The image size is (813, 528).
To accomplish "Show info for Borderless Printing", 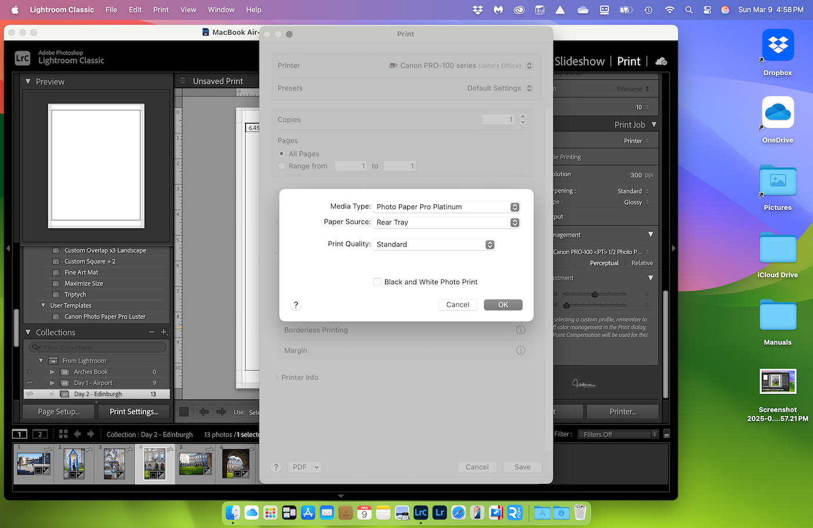I will pyautogui.click(x=521, y=330).
